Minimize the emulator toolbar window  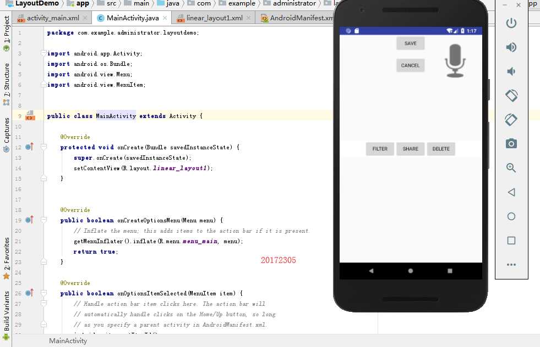(505, 5)
